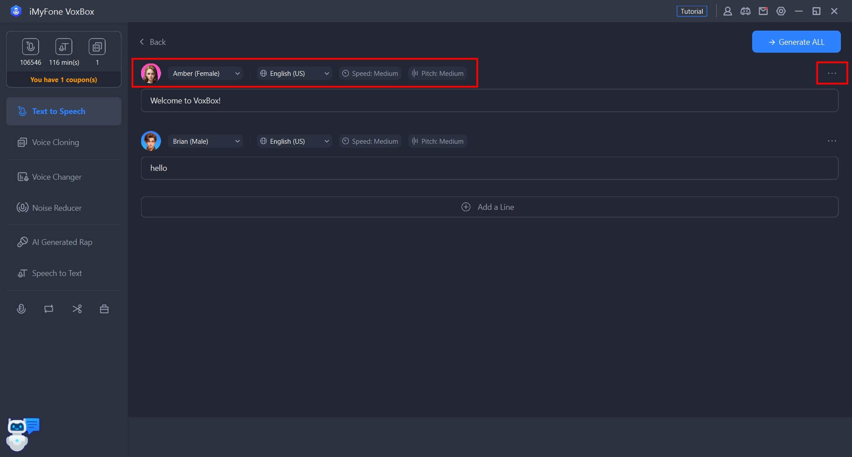Go Back to previous page
This screenshot has width=852, height=457.
tap(153, 42)
